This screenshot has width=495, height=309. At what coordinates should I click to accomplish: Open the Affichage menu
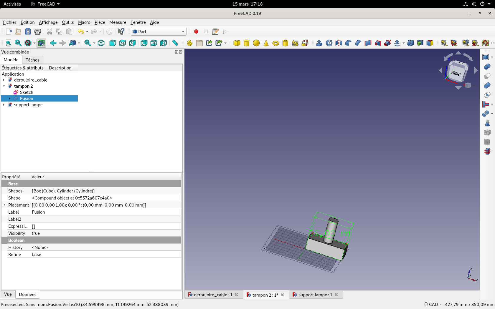coord(48,22)
